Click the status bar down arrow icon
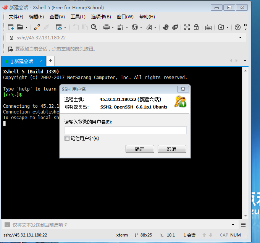 [x=211, y=235]
